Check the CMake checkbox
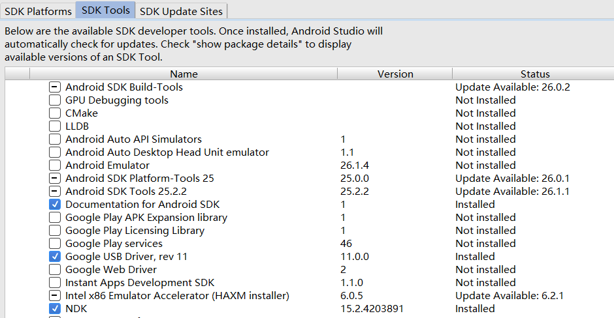The image size is (614, 318). coord(55,113)
